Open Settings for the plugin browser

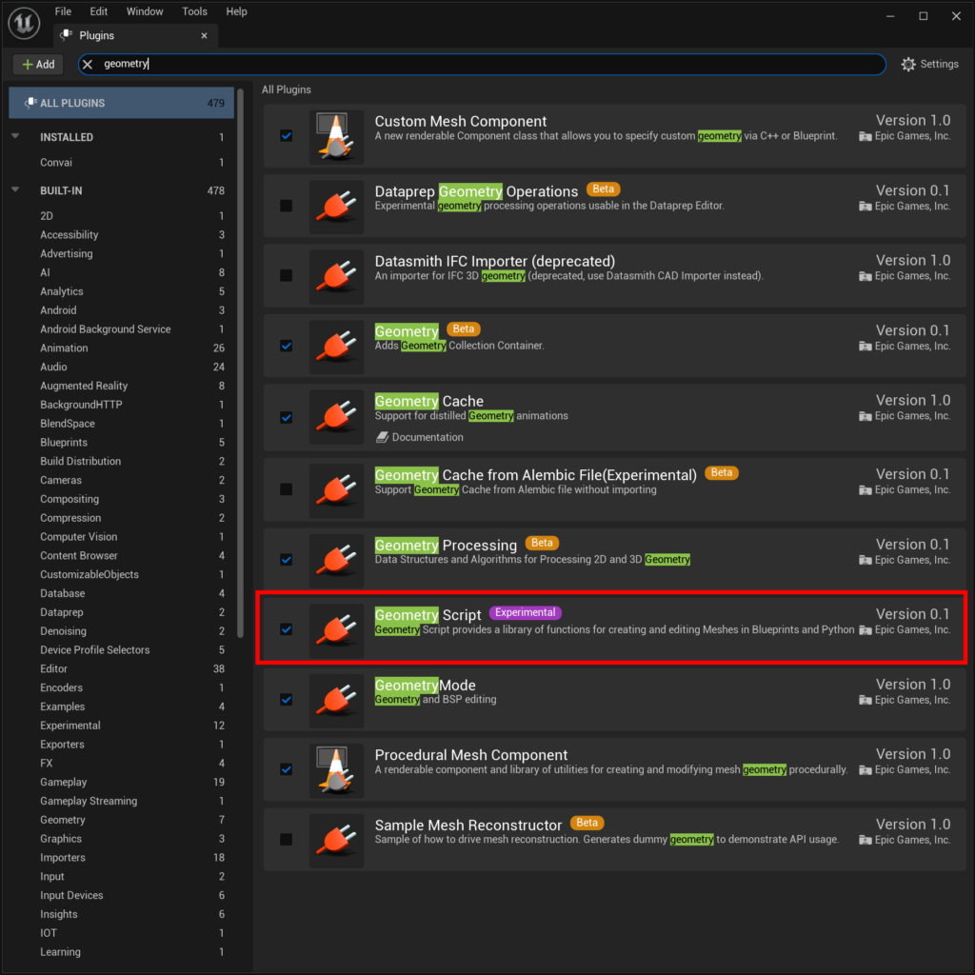pos(930,64)
